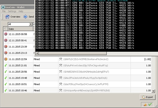The width and height of the screenshot is (158, 108).
Task: Switch to the Overview tab
Action: click(x=13, y=17)
